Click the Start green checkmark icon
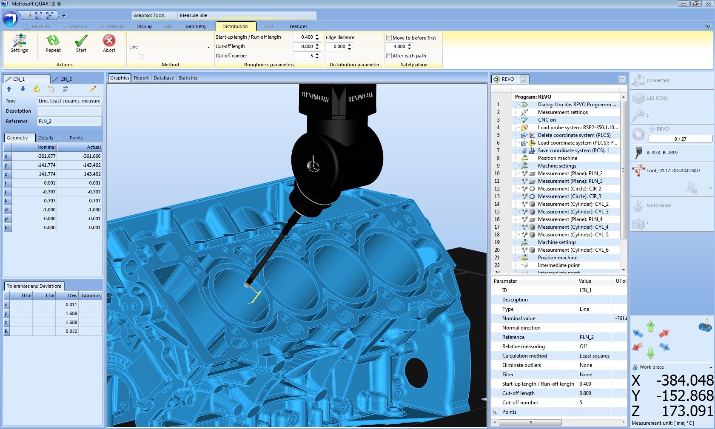The width and height of the screenshot is (715, 429). click(81, 41)
